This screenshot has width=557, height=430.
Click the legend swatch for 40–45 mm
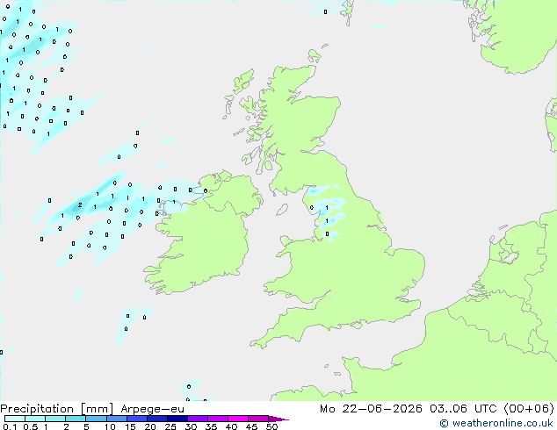pyautogui.click(x=238, y=419)
